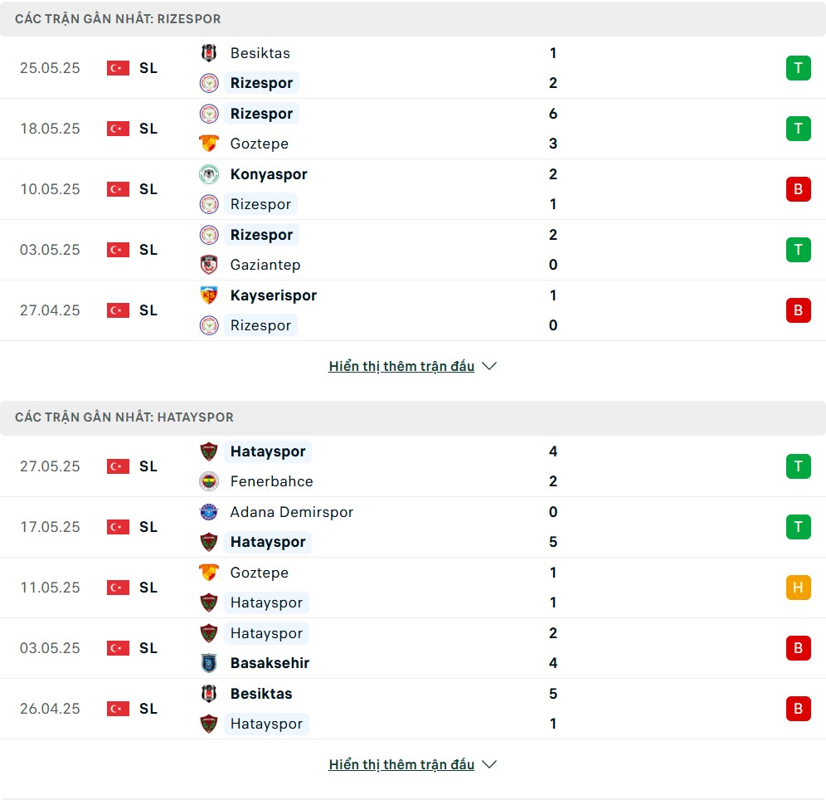This screenshot has height=800, width=826.
Task: Click the Fenerbahce club logo
Action: (x=209, y=481)
